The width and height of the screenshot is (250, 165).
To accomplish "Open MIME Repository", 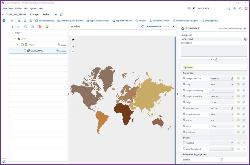I will pos(45,20).
